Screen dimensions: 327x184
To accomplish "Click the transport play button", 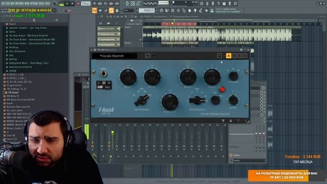I will pos(67,4).
